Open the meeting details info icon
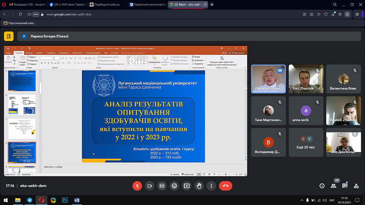 click(x=322, y=186)
